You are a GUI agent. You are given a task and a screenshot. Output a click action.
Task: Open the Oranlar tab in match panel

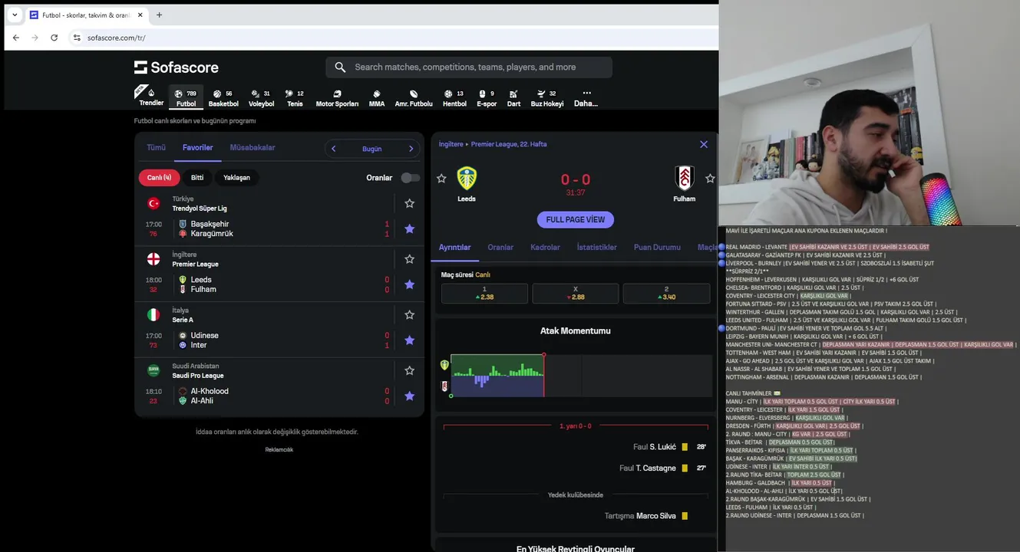coord(500,247)
